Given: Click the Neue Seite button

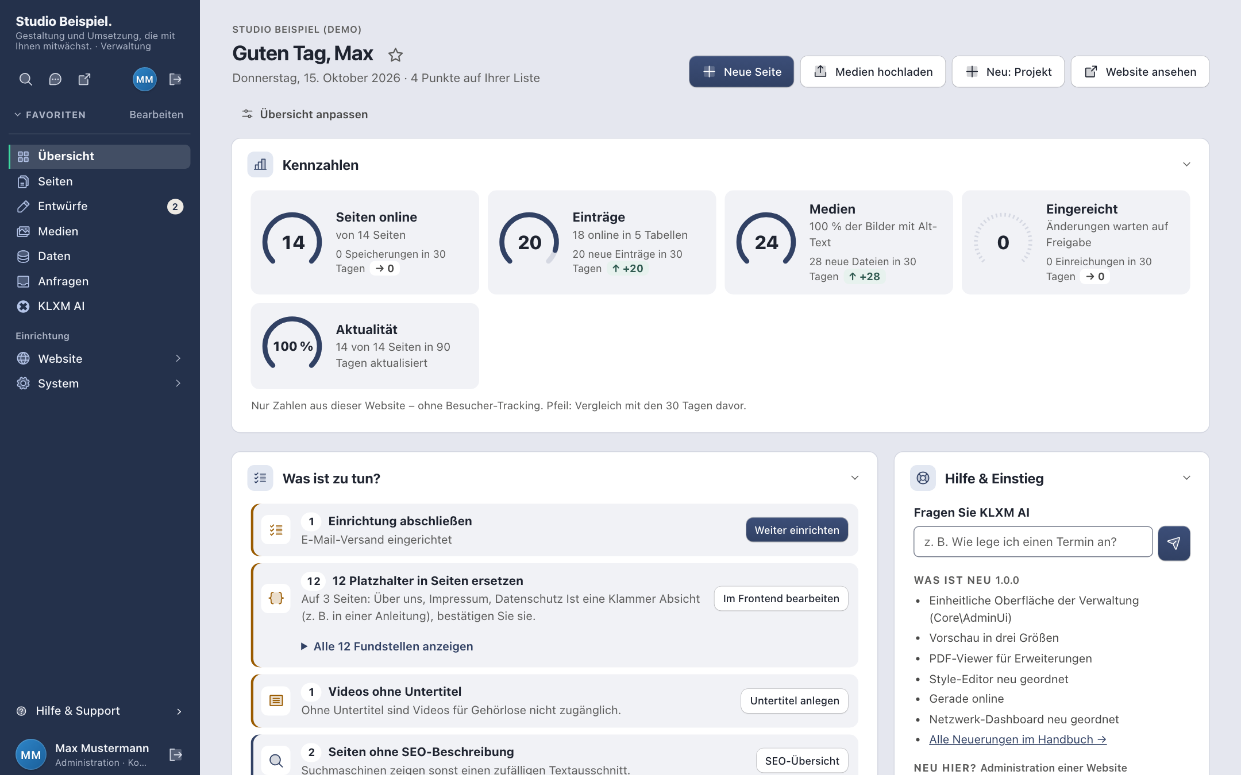Looking at the screenshot, I should 741,72.
